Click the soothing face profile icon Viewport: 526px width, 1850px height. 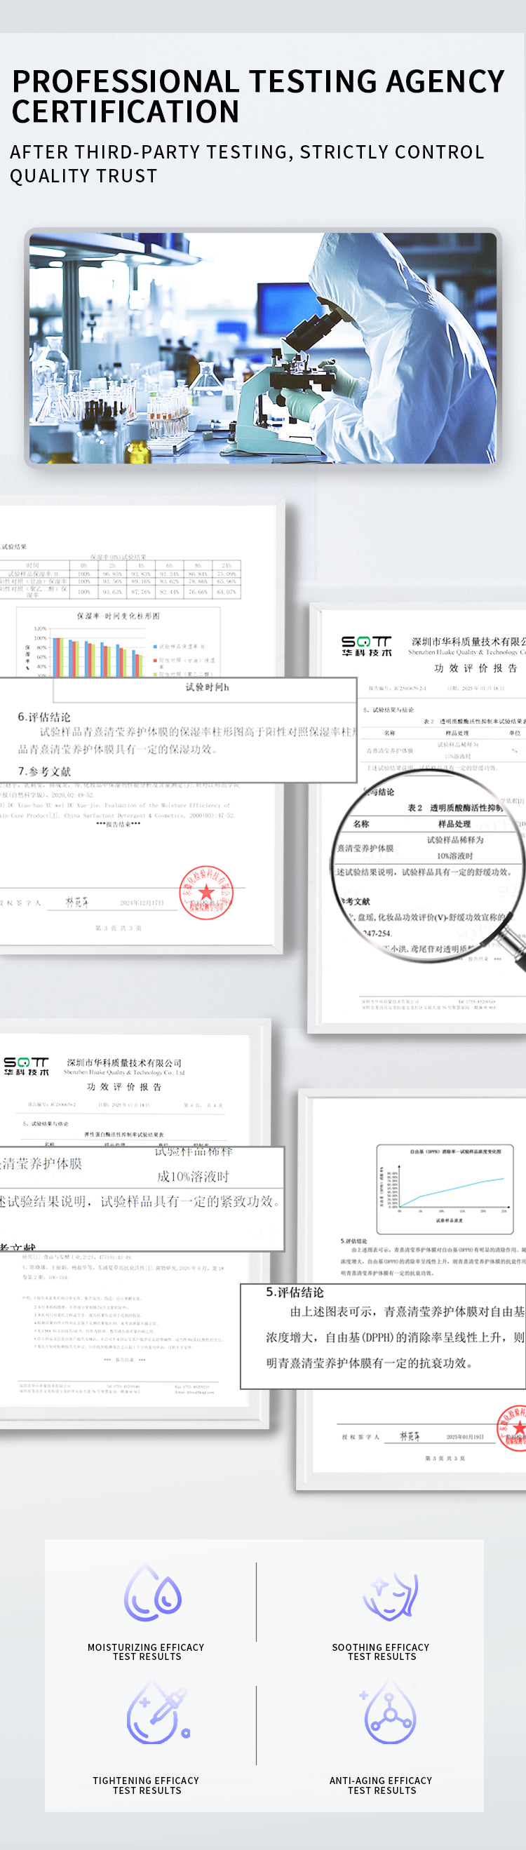(389, 1594)
